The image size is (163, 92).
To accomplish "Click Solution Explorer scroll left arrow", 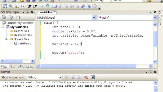I will [x=2, y=61].
